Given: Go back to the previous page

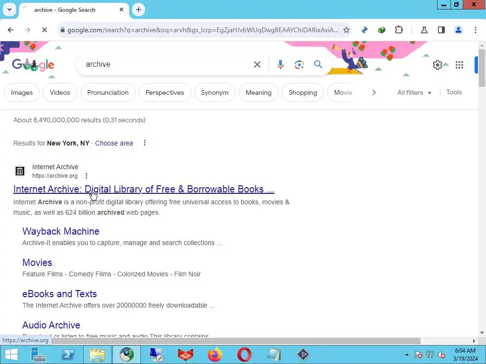Looking at the screenshot, I should (10, 30).
